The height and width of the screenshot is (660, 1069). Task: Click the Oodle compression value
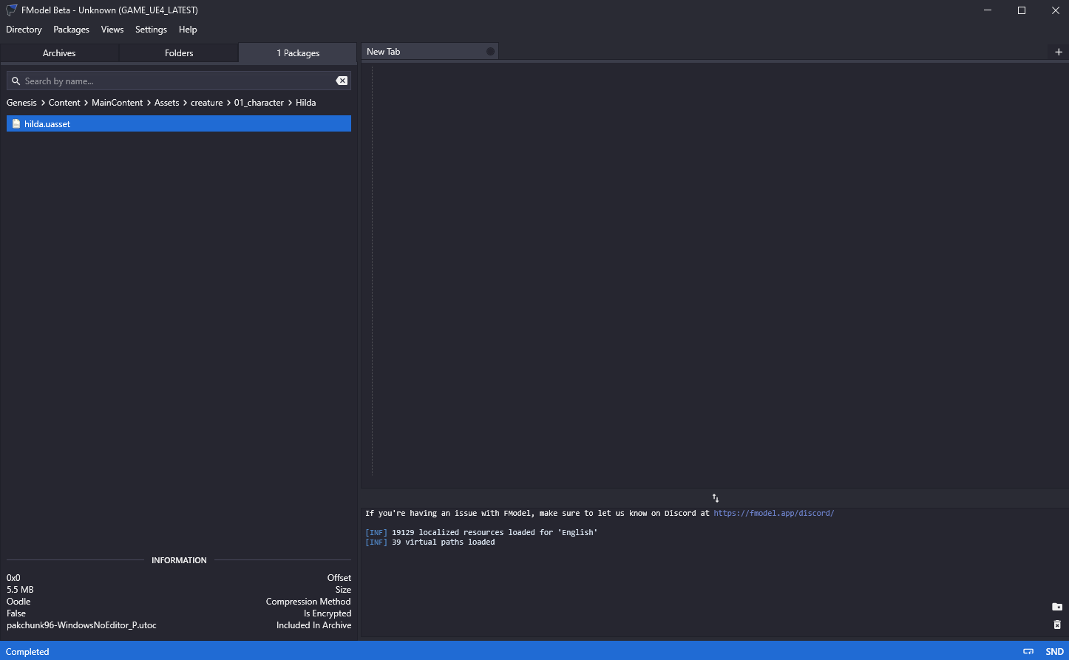pyautogui.click(x=18, y=602)
